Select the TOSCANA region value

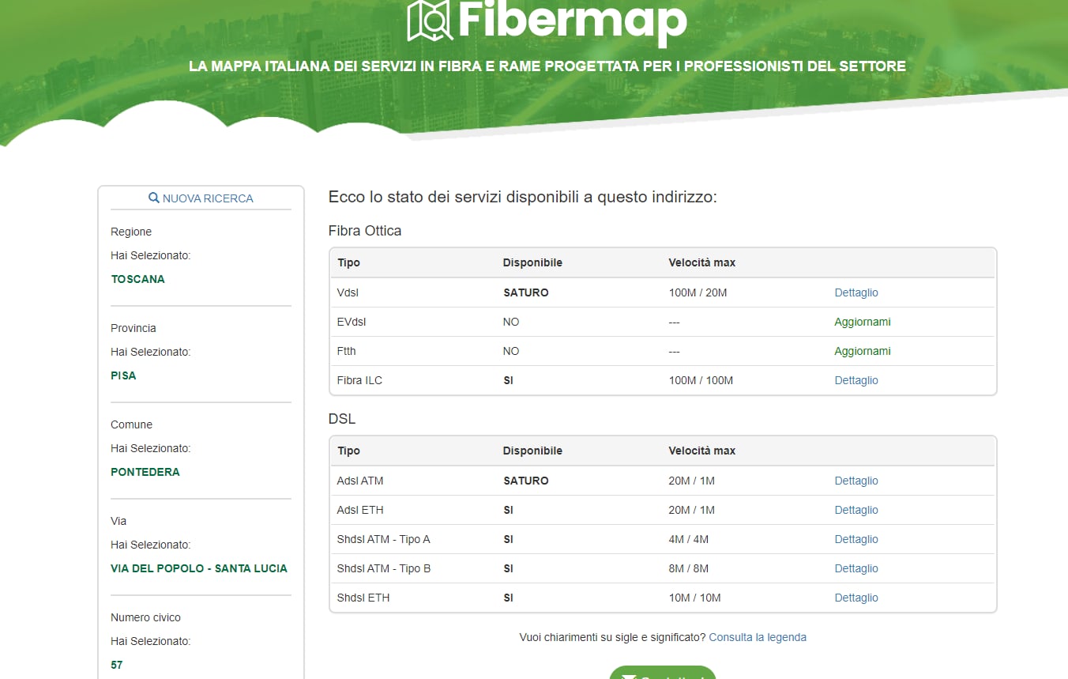tap(138, 279)
